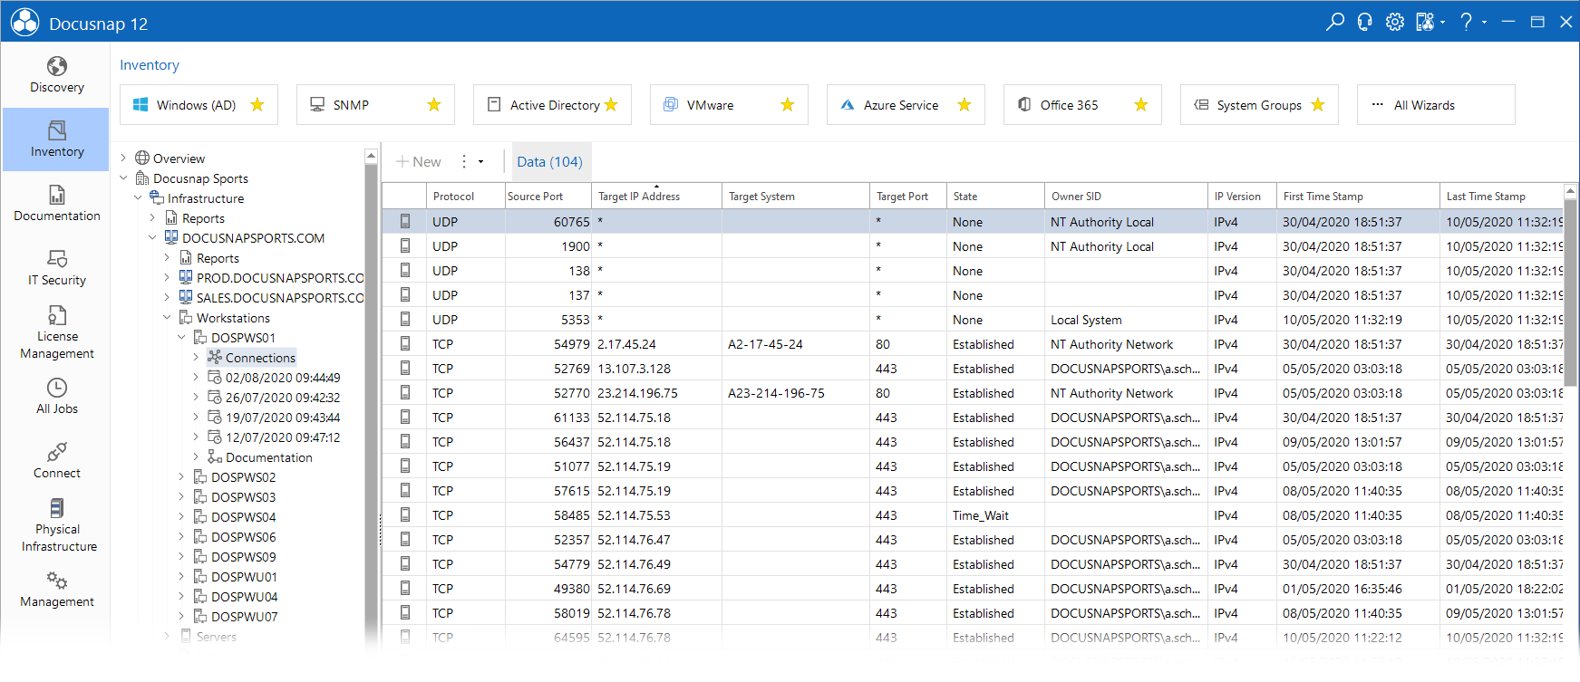The width and height of the screenshot is (1580, 682).
Task: Open settings gear in title bar
Action: [1394, 22]
